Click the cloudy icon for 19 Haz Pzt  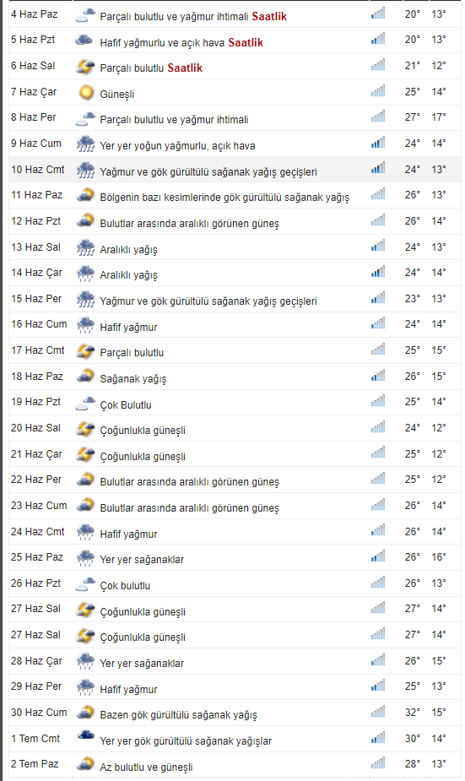85,403
